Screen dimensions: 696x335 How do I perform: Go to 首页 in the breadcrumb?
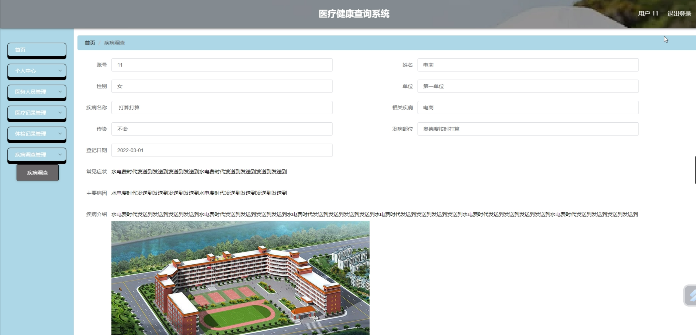click(x=90, y=43)
